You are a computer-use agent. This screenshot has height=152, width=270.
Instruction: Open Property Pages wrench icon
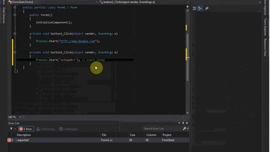(x=207, y=8)
